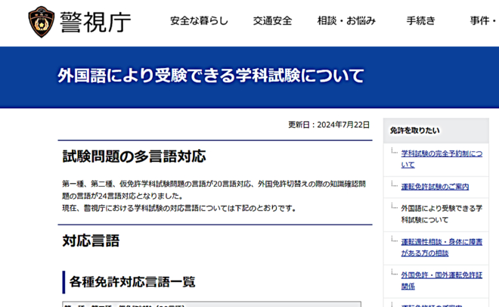Go to the 手続き menu item
This screenshot has width=499, height=307.
420,21
